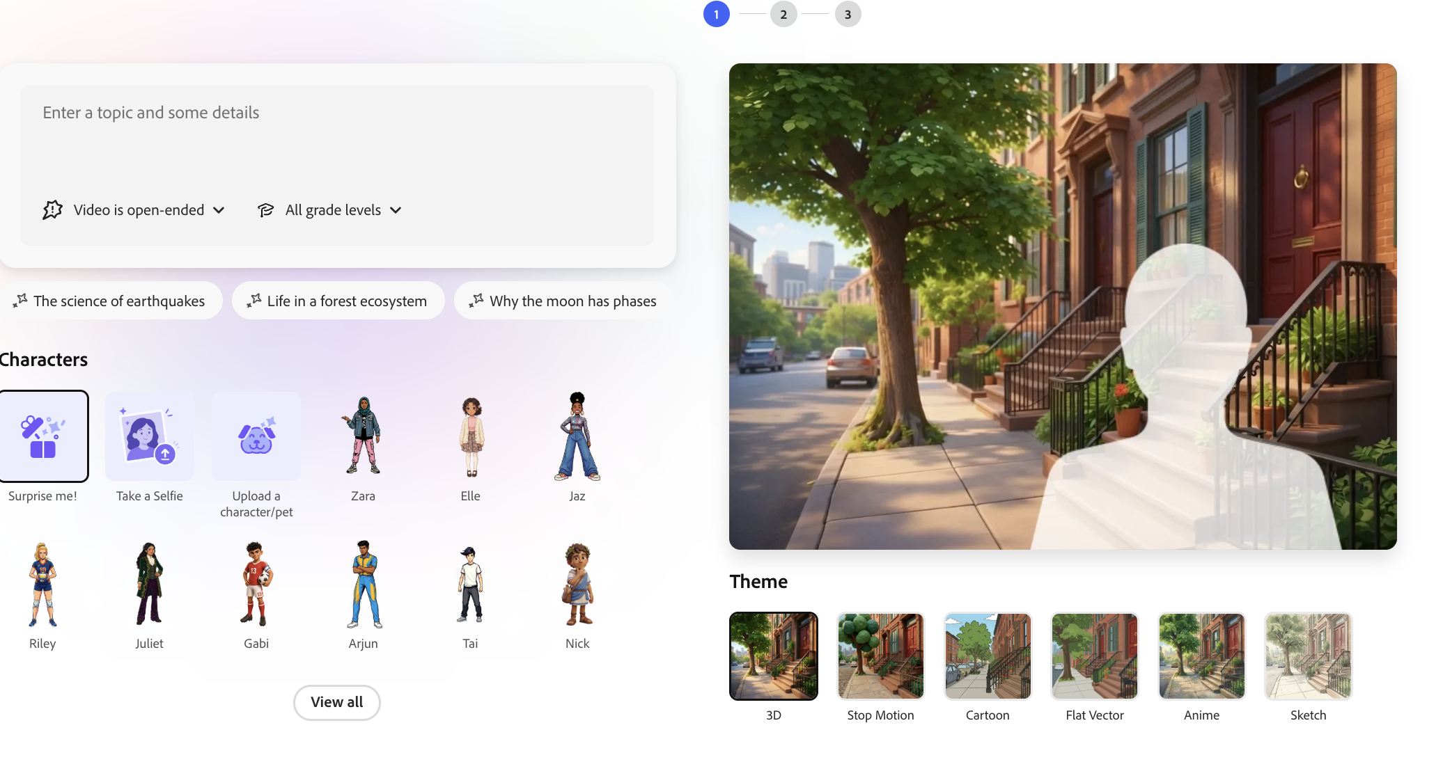
Task: Jump to step 2 in the progress indicator
Action: 783,14
